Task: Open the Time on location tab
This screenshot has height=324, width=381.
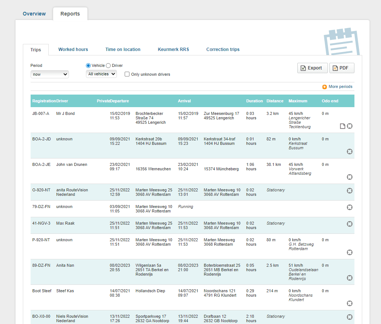Action: click(x=123, y=50)
